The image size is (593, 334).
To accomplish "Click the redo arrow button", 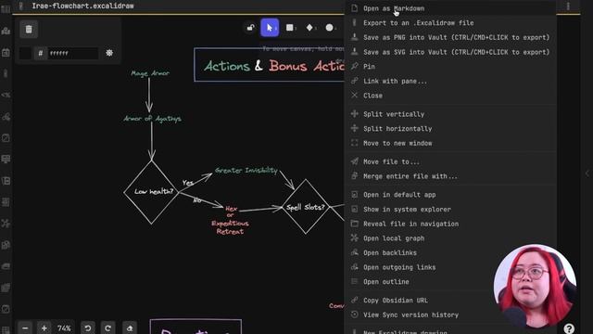I will tap(107, 328).
